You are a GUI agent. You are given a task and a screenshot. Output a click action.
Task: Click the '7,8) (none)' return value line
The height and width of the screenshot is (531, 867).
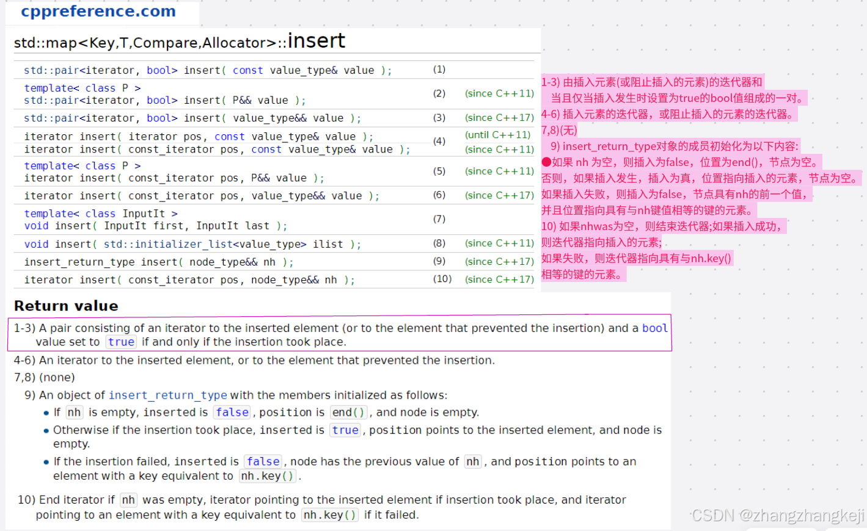click(45, 377)
